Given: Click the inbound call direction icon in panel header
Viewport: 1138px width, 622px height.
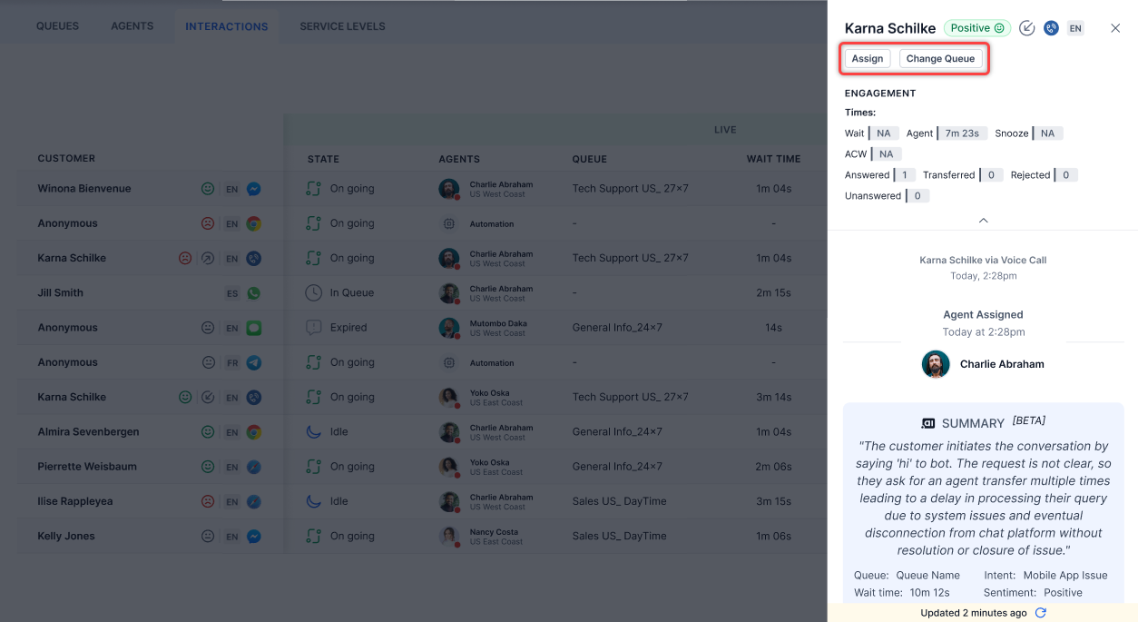Looking at the screenshot, I should [1026, 28].
